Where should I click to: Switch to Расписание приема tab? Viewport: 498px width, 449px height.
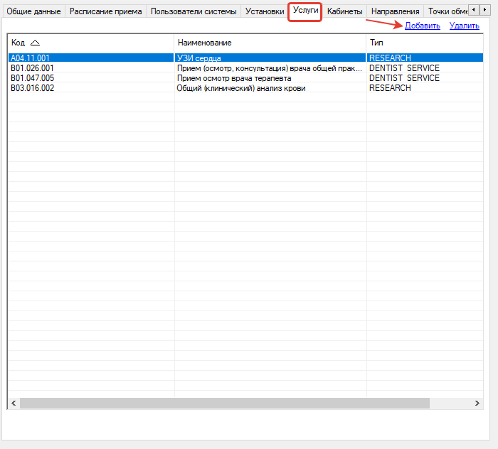click(x=105, y=11)
